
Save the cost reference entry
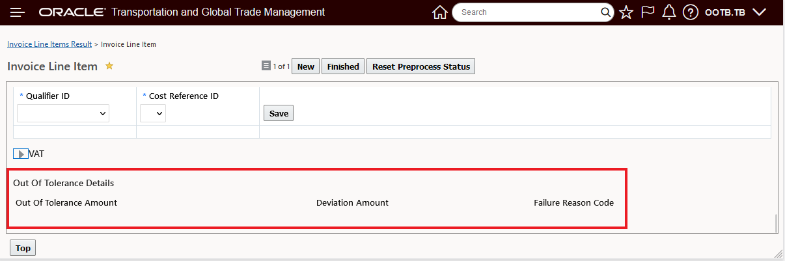(x=279, y=113)
